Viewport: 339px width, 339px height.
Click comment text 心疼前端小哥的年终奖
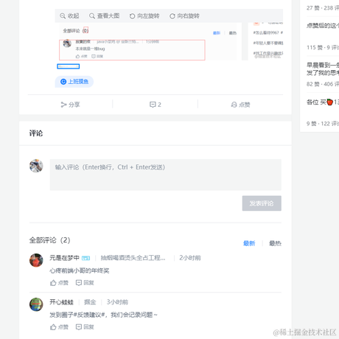coord(80,270)
